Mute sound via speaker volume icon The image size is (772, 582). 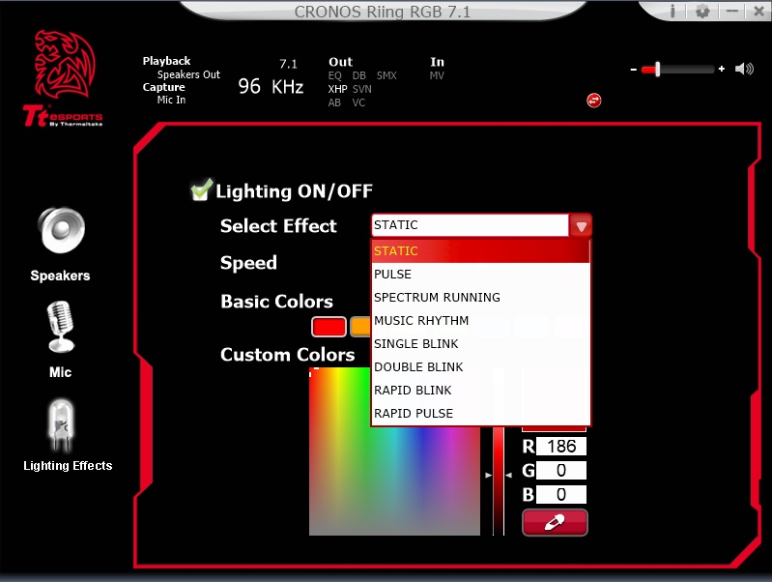coord(744,69)
